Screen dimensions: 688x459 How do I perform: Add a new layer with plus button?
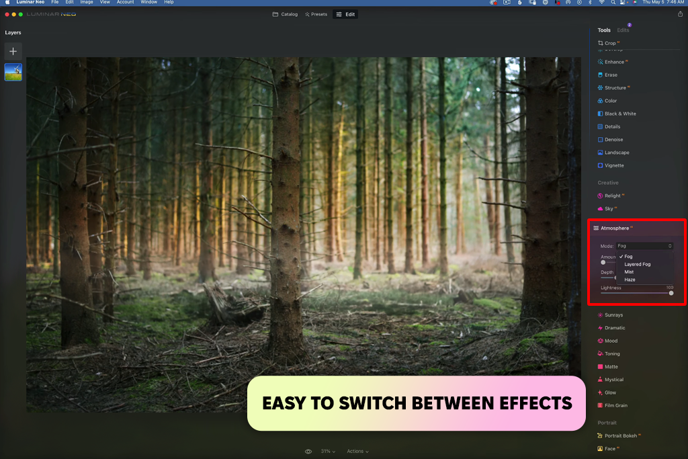tap(13, 51)
